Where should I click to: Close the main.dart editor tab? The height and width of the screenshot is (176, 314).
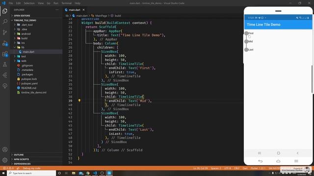coord(83,10)
